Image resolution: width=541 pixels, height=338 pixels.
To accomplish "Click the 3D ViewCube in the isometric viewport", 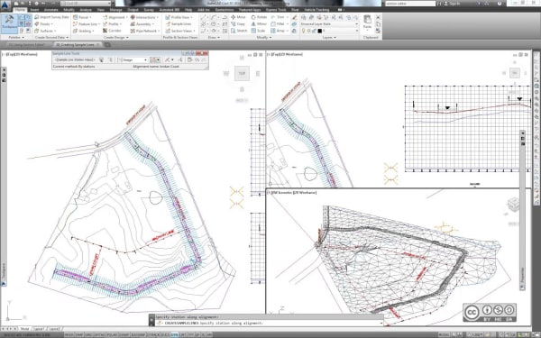I will 514,205.
